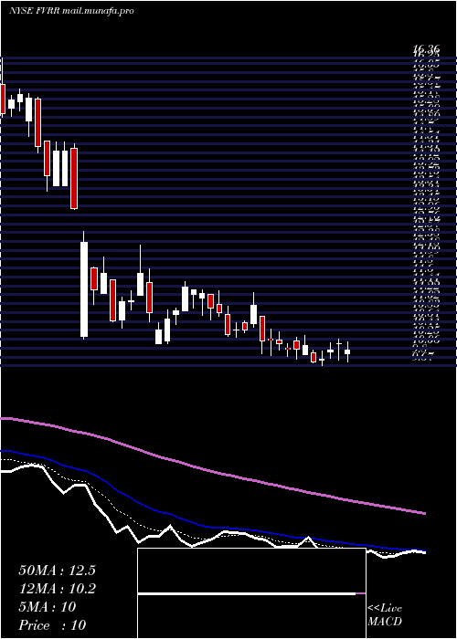
Task: Click the 16.36 top price label
Action: click(426, 49)
